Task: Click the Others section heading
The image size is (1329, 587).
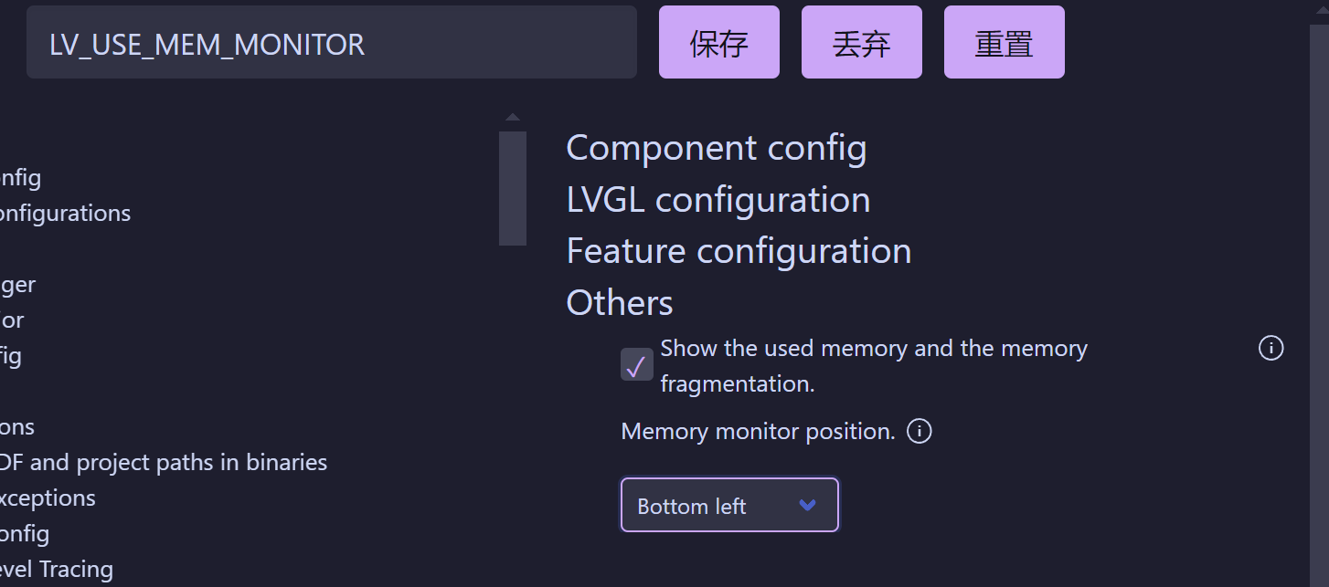Action: (x=619, y=303)
